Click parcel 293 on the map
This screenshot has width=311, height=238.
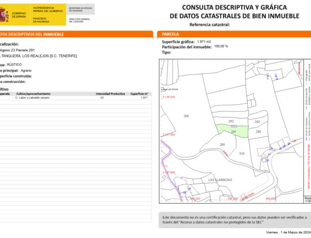tap(257, 122)
